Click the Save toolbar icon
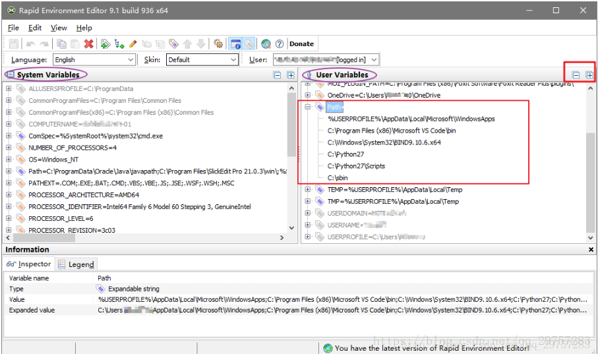This screenshot has height=354, width=598. [14, 44]
